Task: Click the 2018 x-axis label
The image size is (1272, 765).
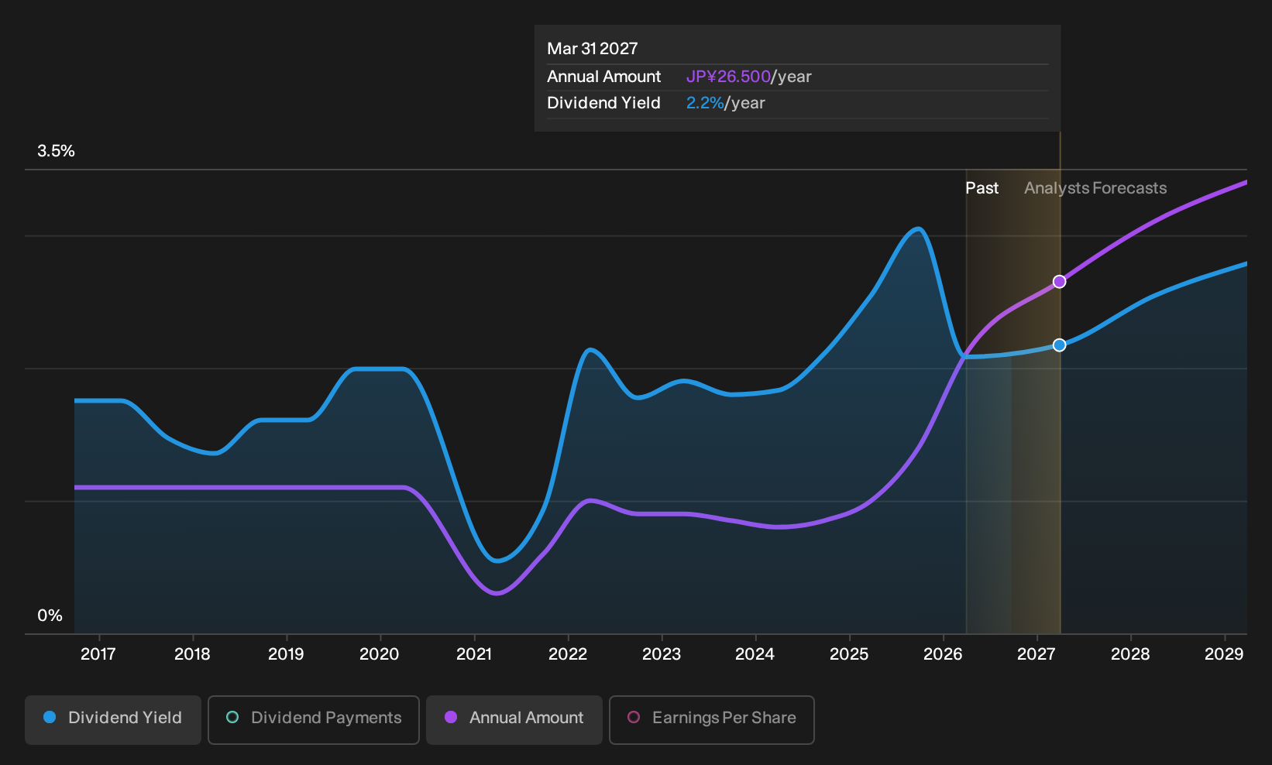Action: pyautogui.click(x=192, y=654)
